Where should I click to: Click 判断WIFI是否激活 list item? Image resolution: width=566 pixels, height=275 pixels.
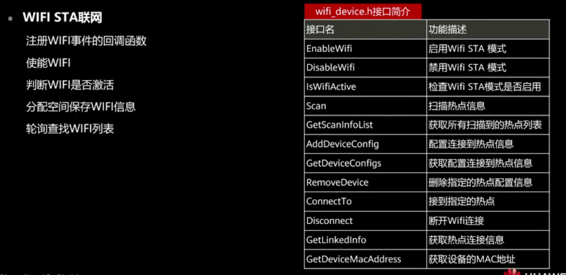(x=70, y=85)
